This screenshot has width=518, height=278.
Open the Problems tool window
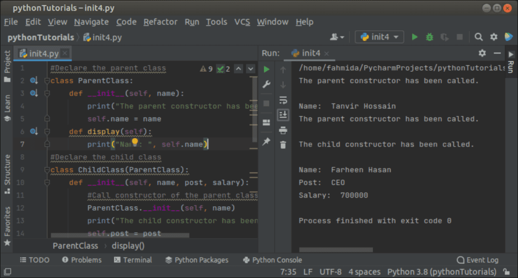[81, 260]
